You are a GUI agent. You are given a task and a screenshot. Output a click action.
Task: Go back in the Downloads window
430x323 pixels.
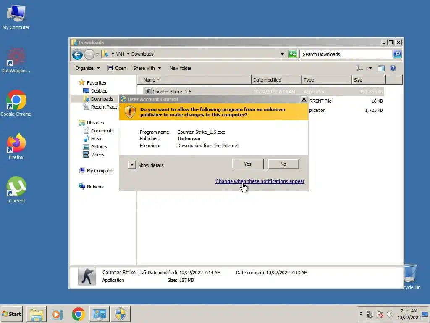click(77, 54)
